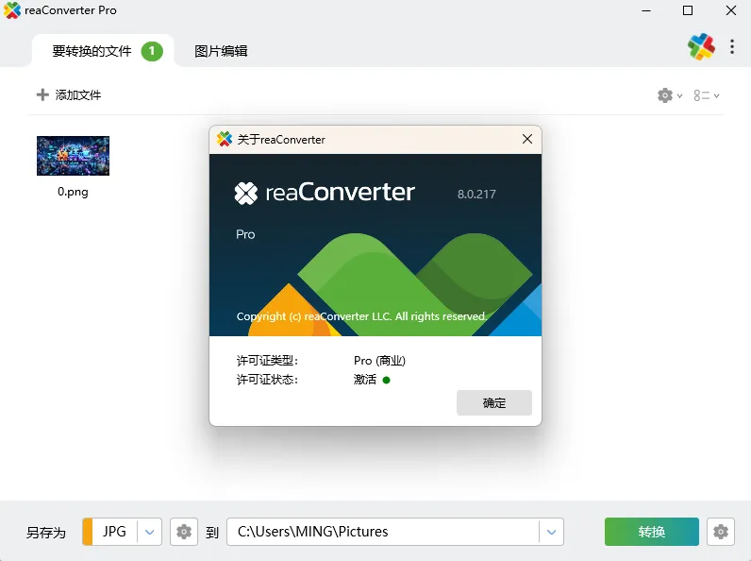Click the 许可证类型 label

[x=267, y=361]
